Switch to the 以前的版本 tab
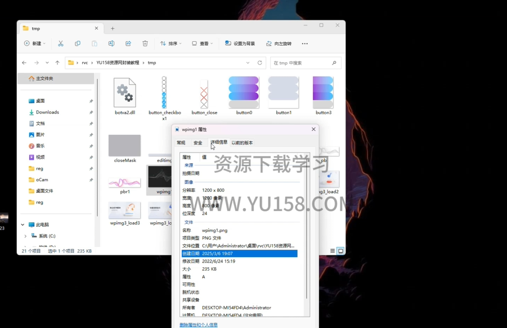507x328 pixels. (243, 142)
